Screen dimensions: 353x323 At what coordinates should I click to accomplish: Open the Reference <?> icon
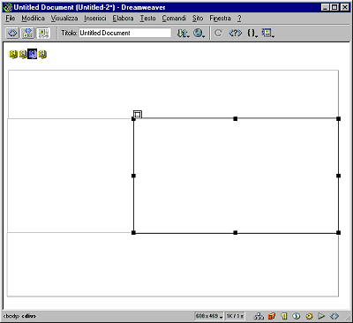click(236, 33)
